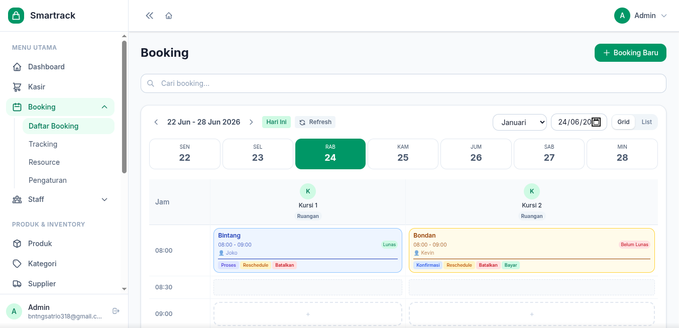
Task: Select day SAB 27
Action: pyautogui.click(x=549, y=154)
